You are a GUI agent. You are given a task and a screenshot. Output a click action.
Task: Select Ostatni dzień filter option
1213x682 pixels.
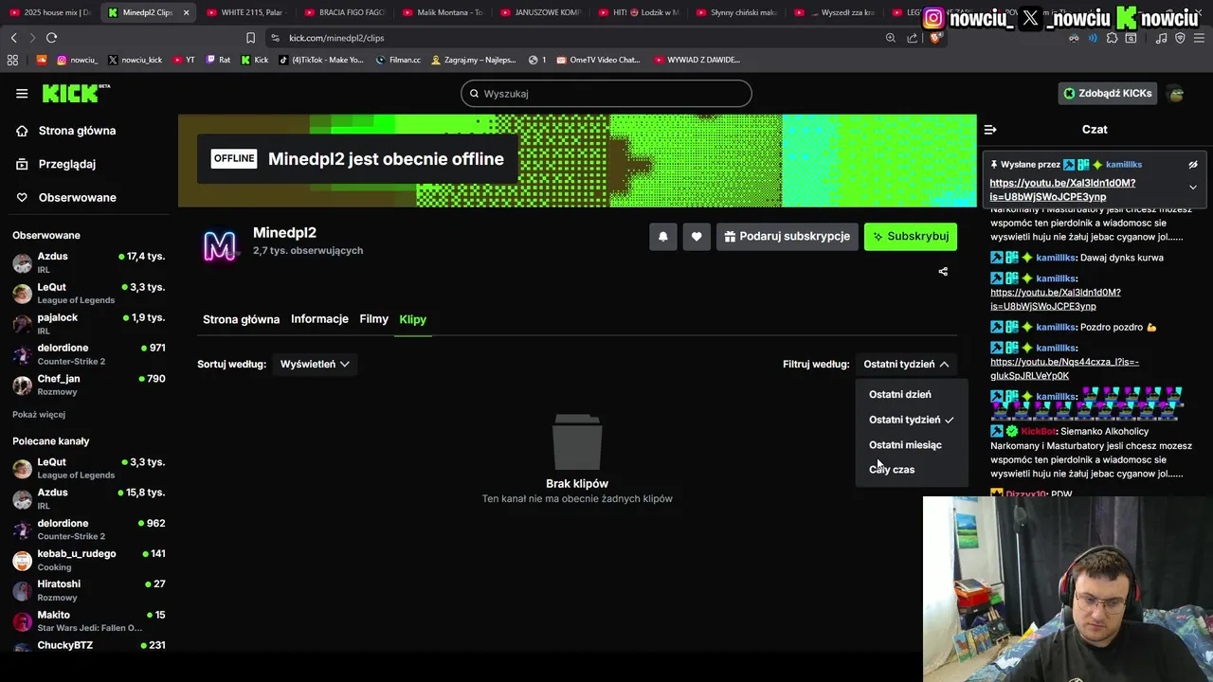(900, 395)
